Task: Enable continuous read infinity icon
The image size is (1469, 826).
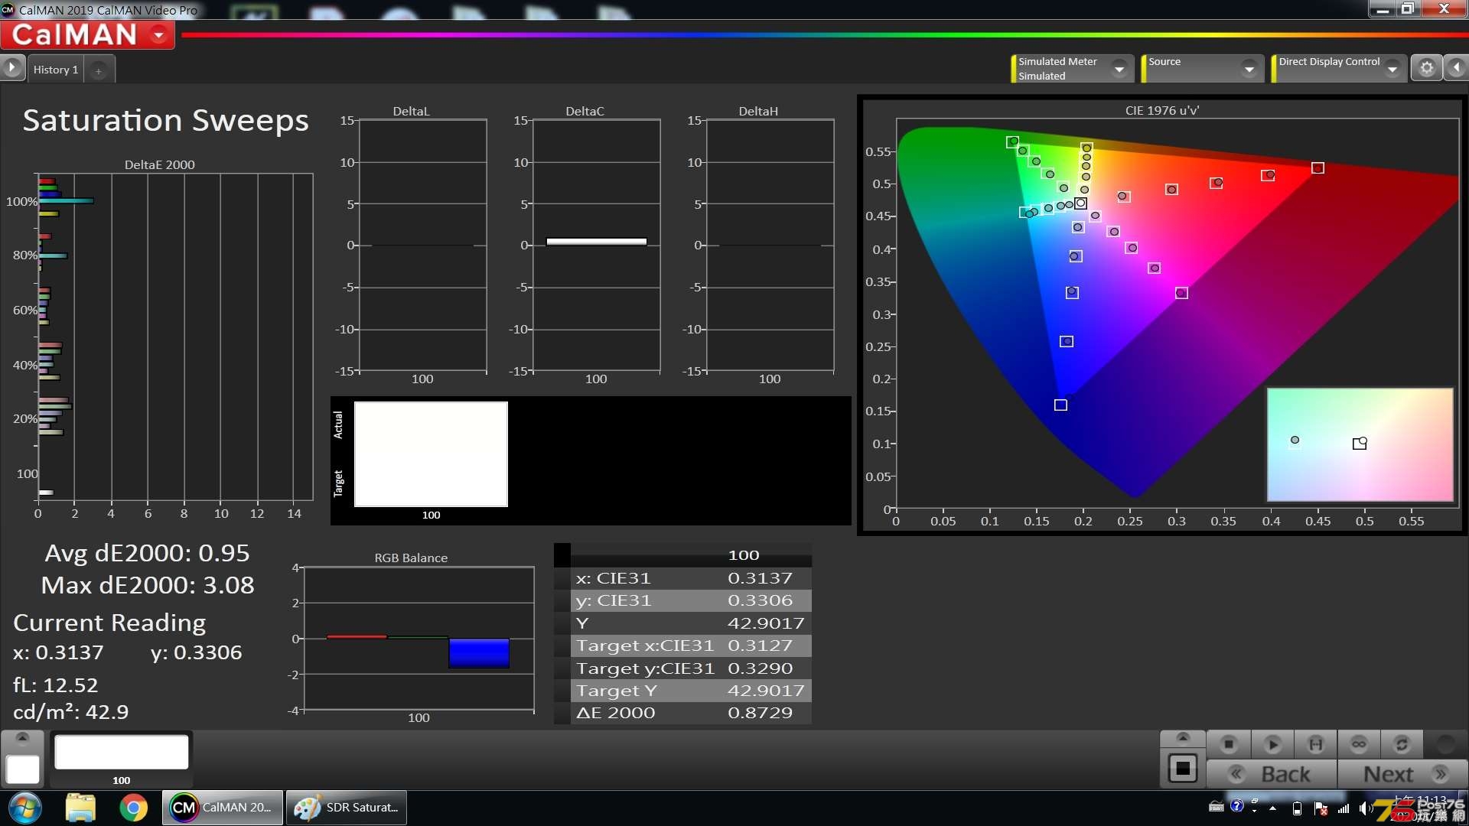Action: tap(1359, 744)
